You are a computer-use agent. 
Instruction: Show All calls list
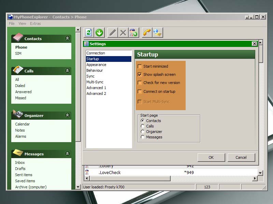pyautogui.click(x=17, y=80)
